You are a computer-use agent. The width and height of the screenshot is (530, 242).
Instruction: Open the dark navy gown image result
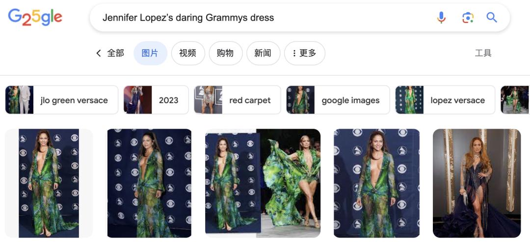click(477, 183)
